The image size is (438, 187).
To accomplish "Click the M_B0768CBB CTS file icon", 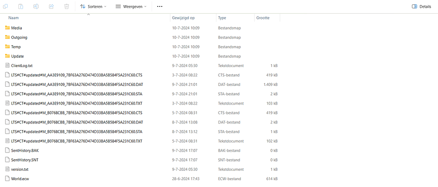I will 8,113.
